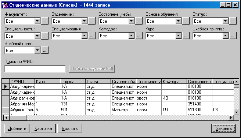Click the ellipsis button for Учебный план
Viewport: 241px width, 138px height.
[44, 50]
